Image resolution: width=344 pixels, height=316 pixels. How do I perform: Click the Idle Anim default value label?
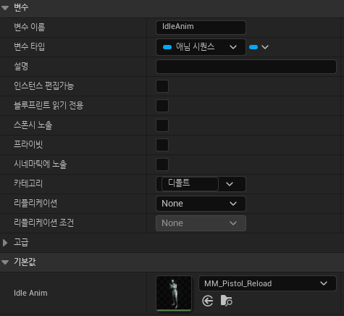30,293
